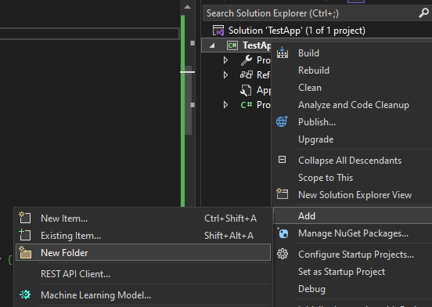This screenshot has height=307, width=432.
Task: Collapse the TestApp project node
Action: point(212,45)
